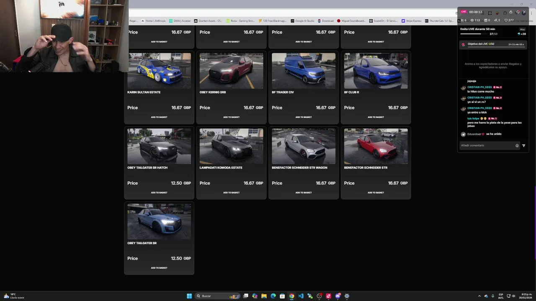Screen dimensions: 536x301
Task: Open TikTok Live Studio taskbar icon
Action: (x=328, y=296)
